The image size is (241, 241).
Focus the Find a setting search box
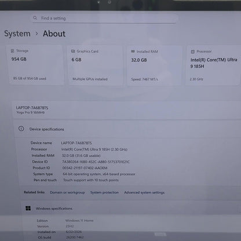click(104, 19)
